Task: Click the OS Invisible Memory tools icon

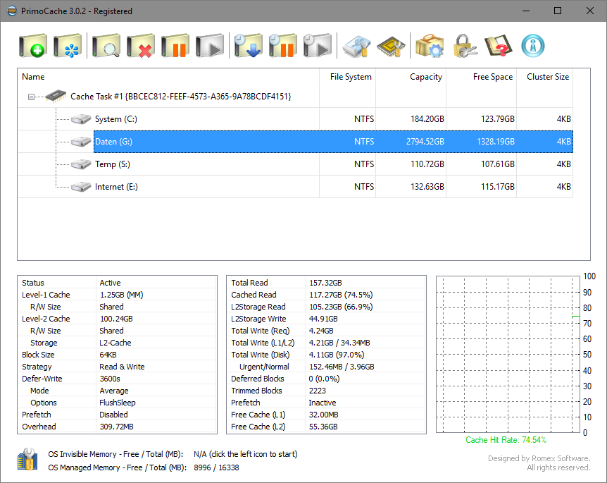Action: (27, 459)
